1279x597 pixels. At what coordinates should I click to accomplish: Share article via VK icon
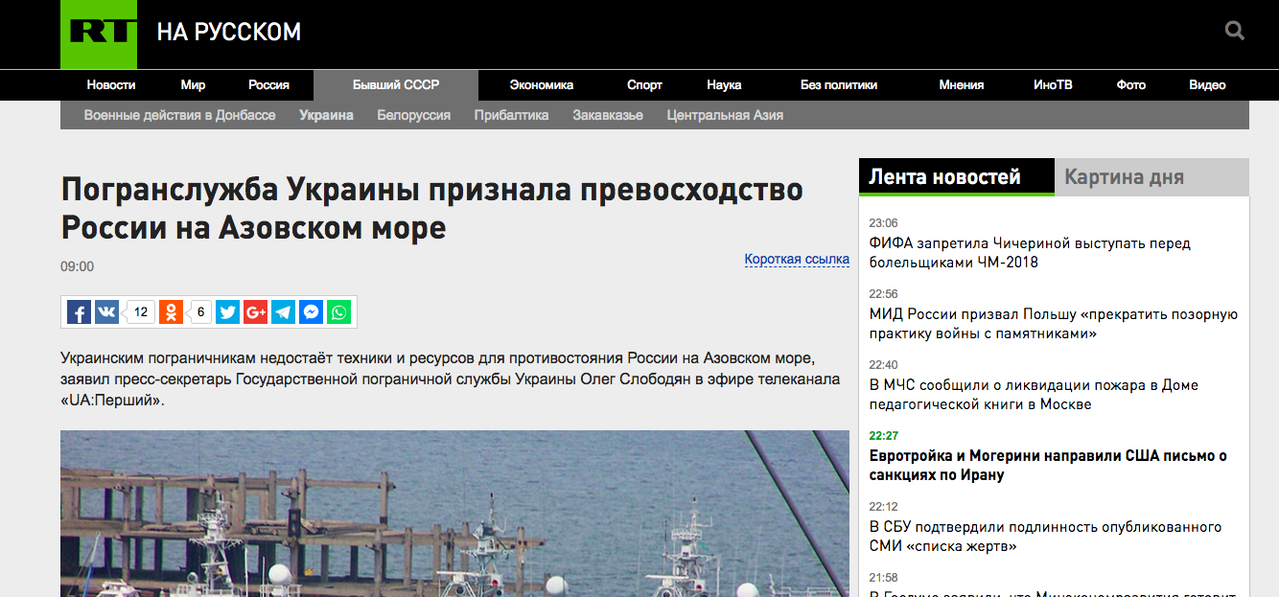click(x=107, y=312)
